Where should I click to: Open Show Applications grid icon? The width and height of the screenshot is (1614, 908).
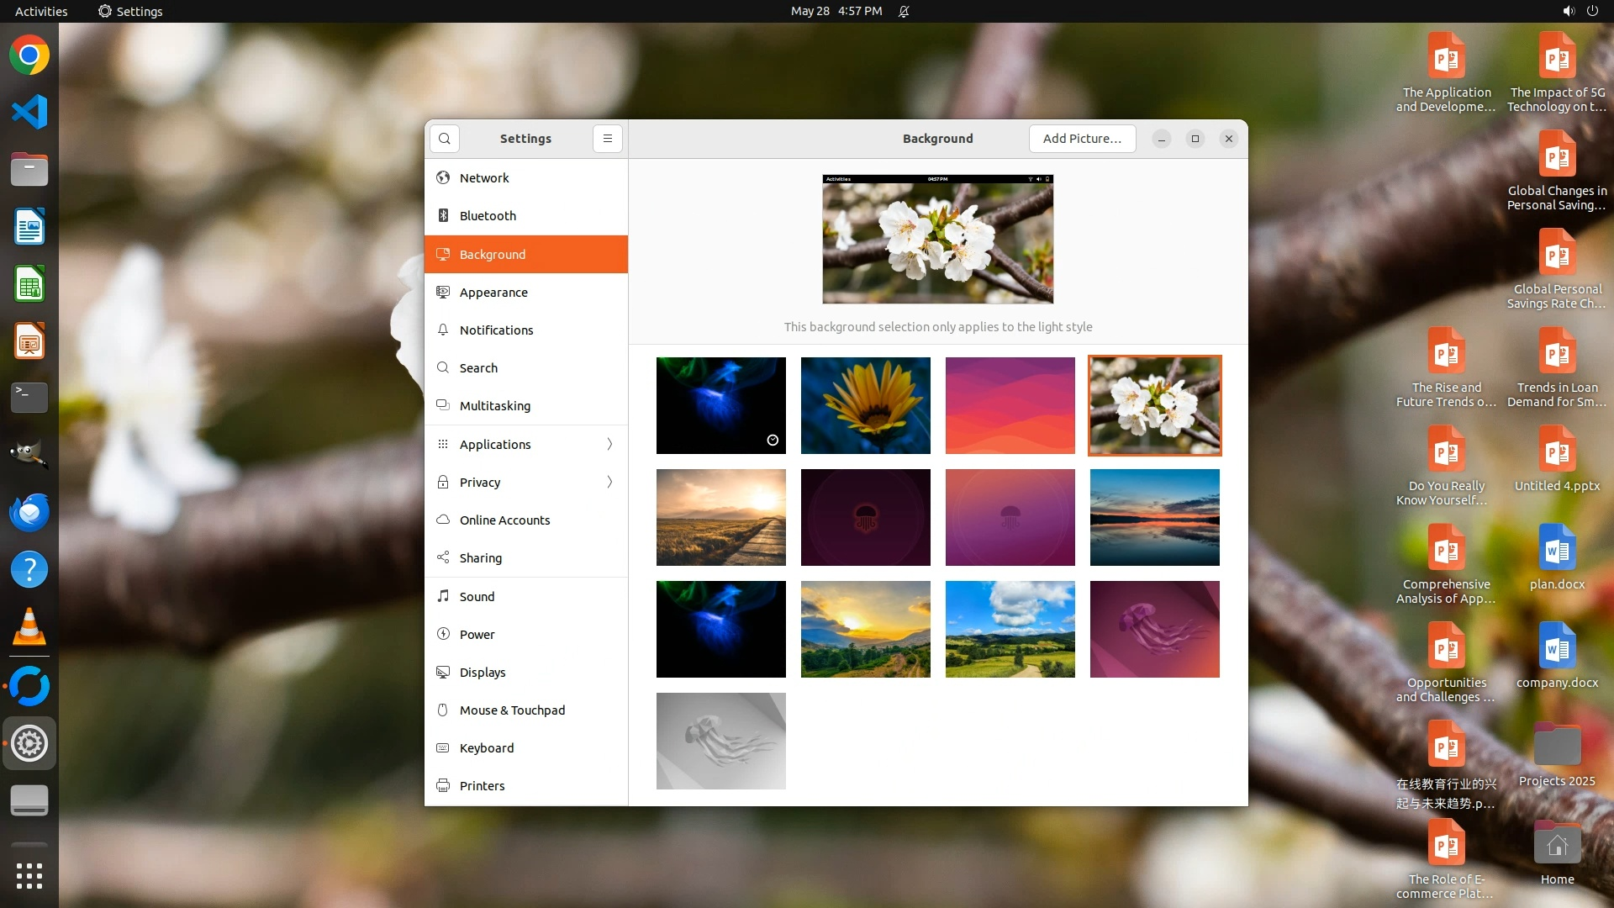pyautogui.click(x=29, y=875)
